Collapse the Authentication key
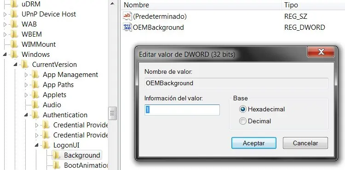This screenshot has height=170, width=345. (26, 115)
